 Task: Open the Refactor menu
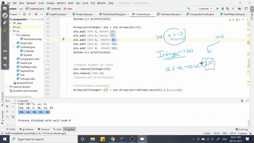(61, 3)
